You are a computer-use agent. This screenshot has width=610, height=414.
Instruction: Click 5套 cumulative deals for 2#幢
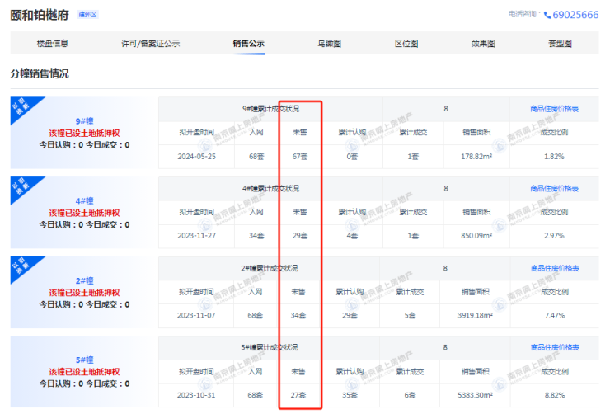point(410,315)
